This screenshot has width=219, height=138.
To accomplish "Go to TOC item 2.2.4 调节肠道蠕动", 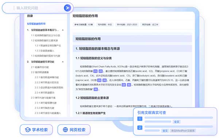I will click(x=45, y=93).
